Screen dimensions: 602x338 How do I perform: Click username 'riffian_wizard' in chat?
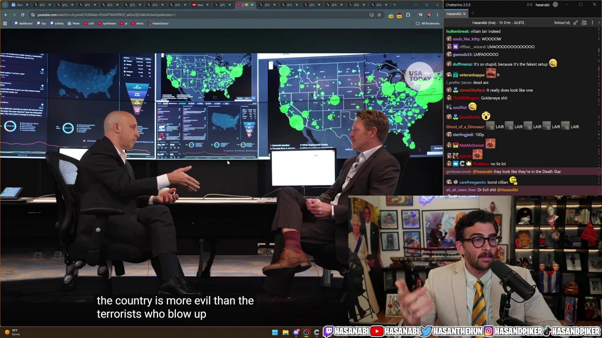(x=473, y=47)
